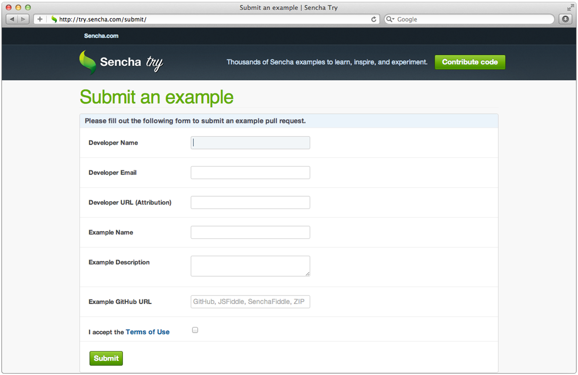Click the Example Name input field
Image resolution: width=578 pixels, height=375 pixels.
pos(250,232)
